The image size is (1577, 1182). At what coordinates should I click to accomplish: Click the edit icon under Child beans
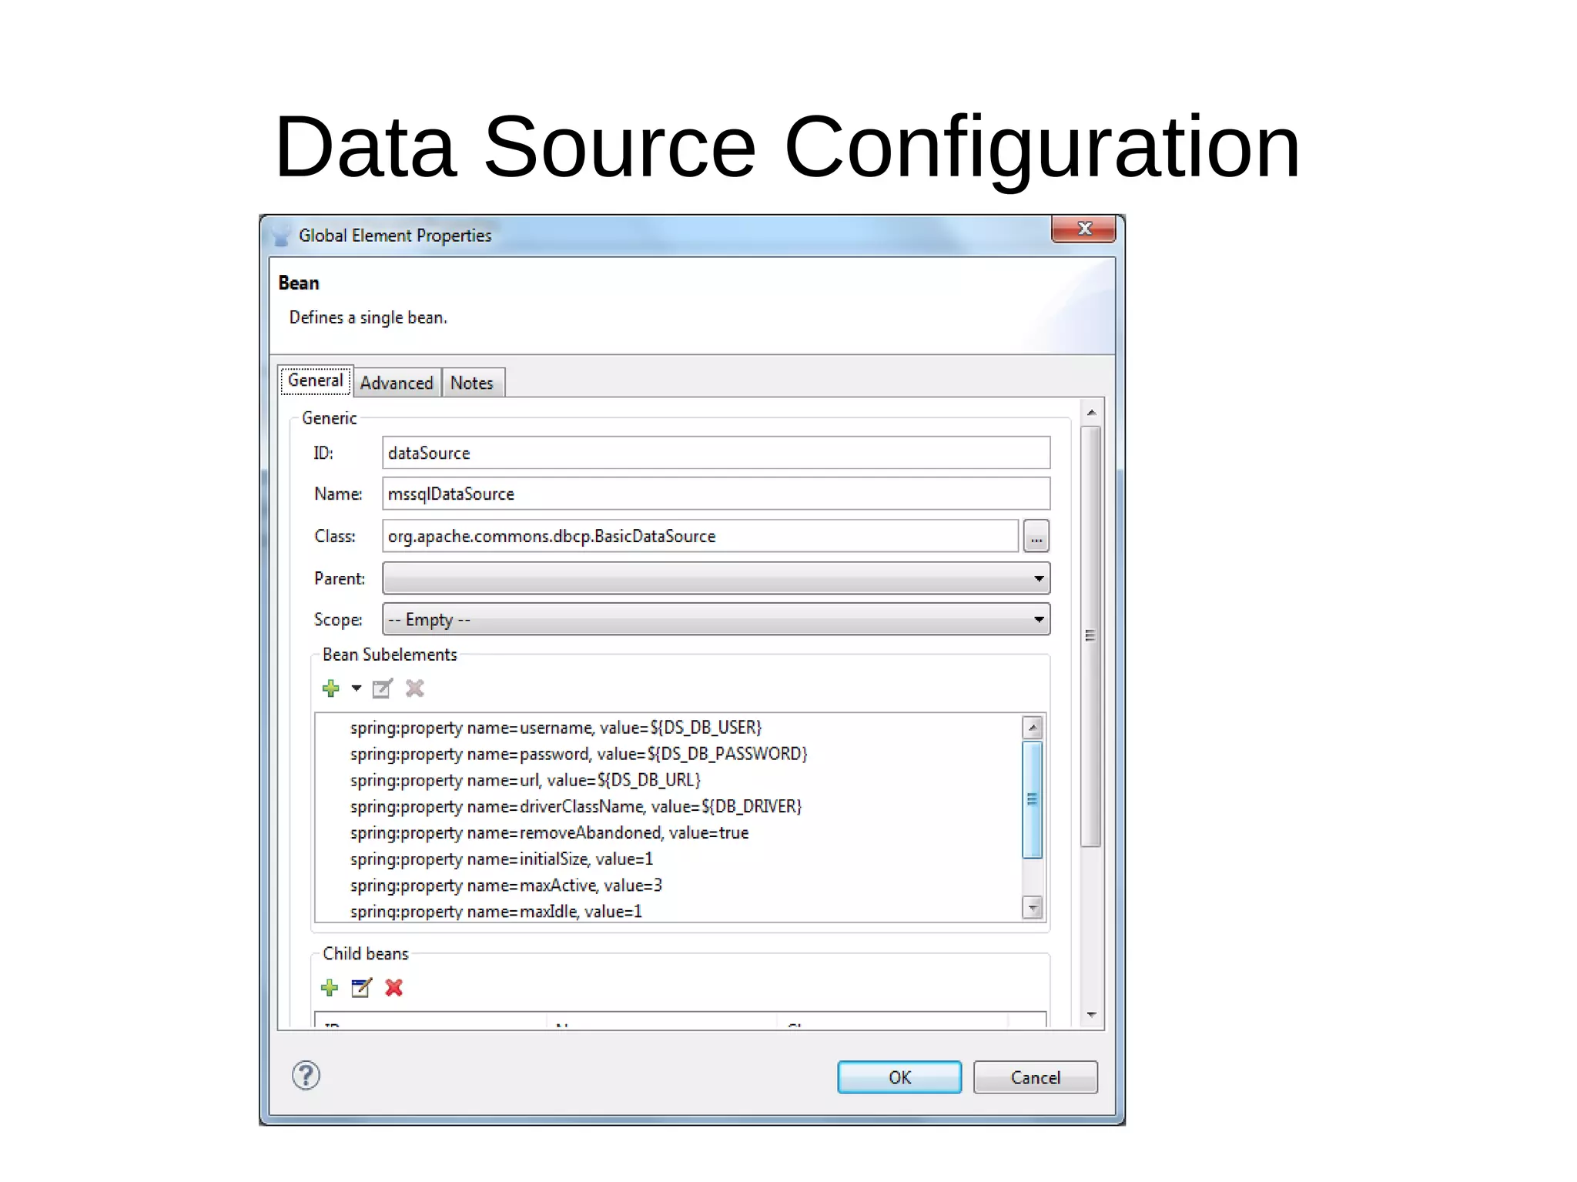(x=361, y=987)
